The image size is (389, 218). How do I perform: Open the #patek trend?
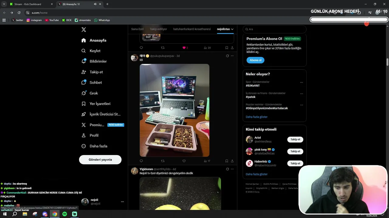(251, 97)
